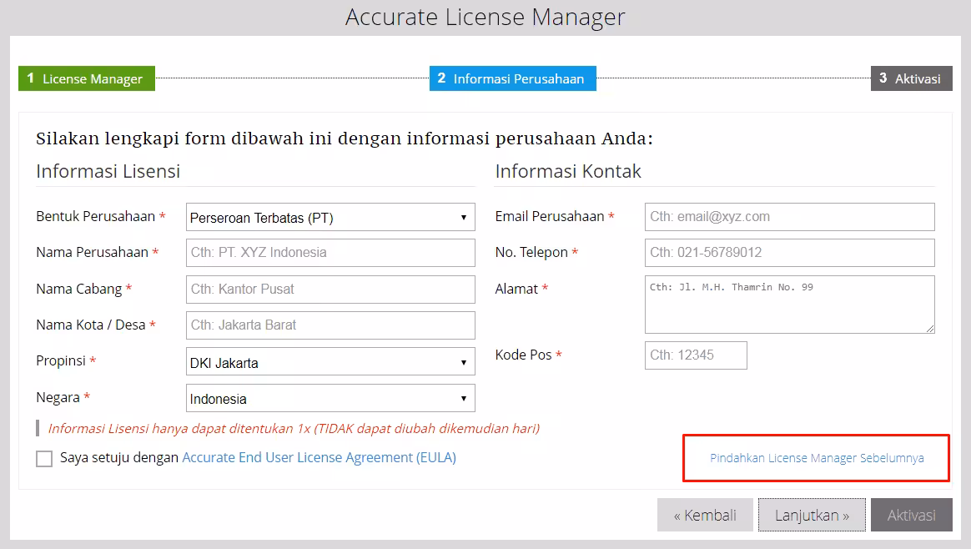
Task: Open the Bentuk Perusahaan dropdown
Action: [330, 218]
